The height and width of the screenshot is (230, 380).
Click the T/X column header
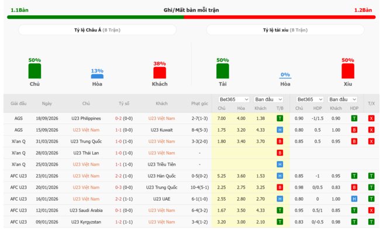(x=371, y=104)
